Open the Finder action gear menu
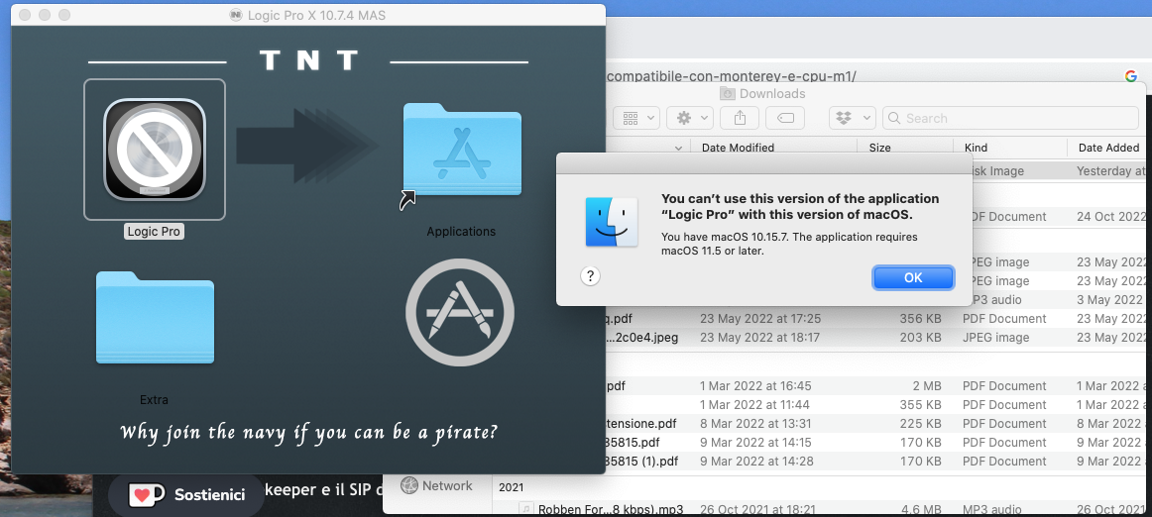The image size is (1152, 517). (690, 118)
